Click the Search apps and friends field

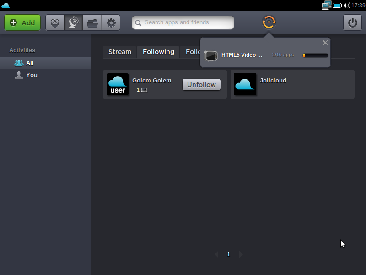[x=183, y=22]
